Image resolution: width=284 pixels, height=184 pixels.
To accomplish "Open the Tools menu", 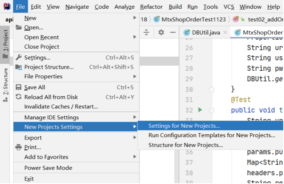I will [210, 6].
